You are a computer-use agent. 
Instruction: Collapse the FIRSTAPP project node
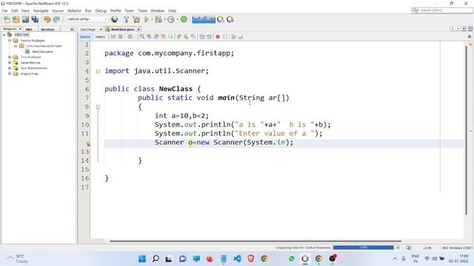click(x=4, y=35)
